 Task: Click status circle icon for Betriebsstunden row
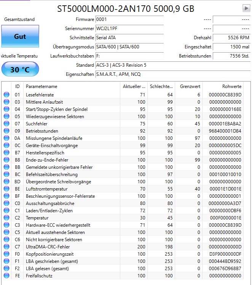point(6,131)
